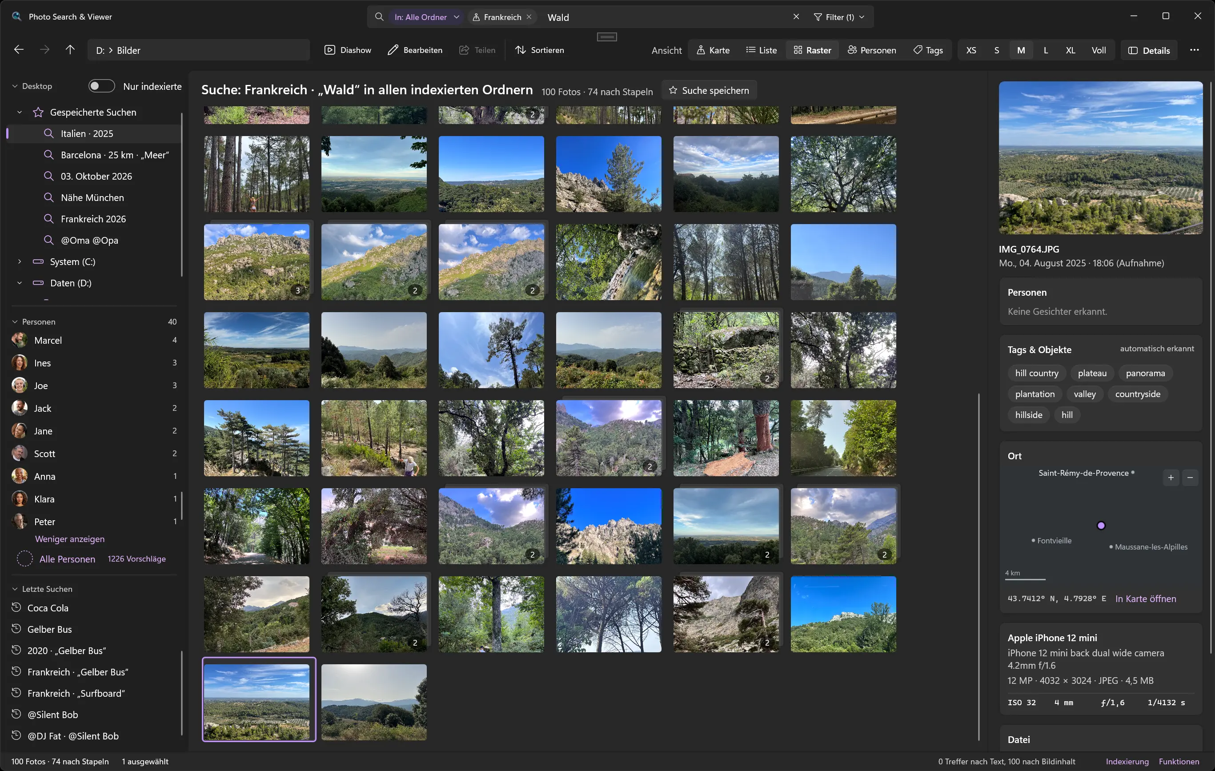Open the more options ellipsis menu

tap(1194, 50)
